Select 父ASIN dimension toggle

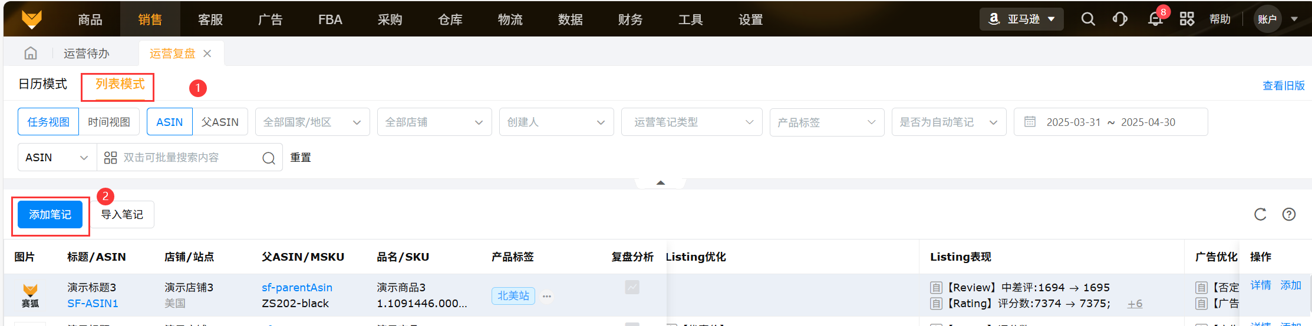220,122
